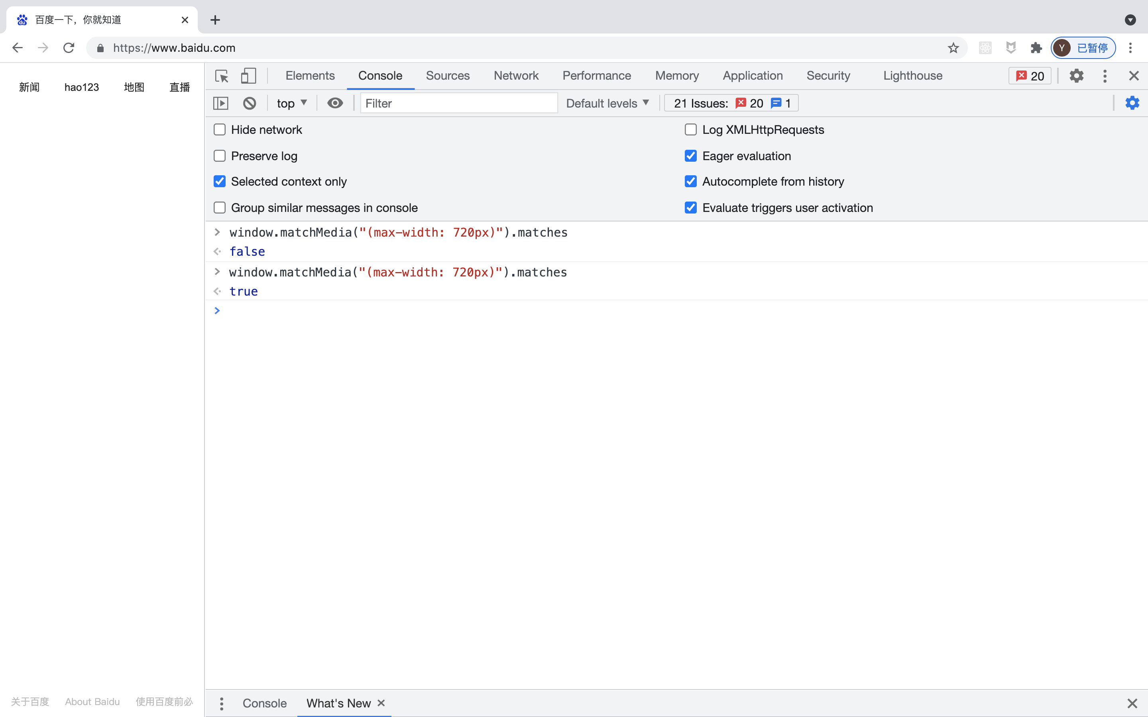
Task: Open the tab search dropdown arrow
Action: [x=1130, y=20]
